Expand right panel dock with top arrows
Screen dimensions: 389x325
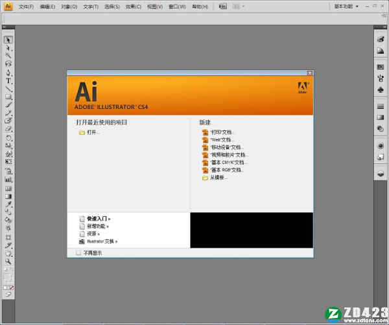click(x=384, y=27)
